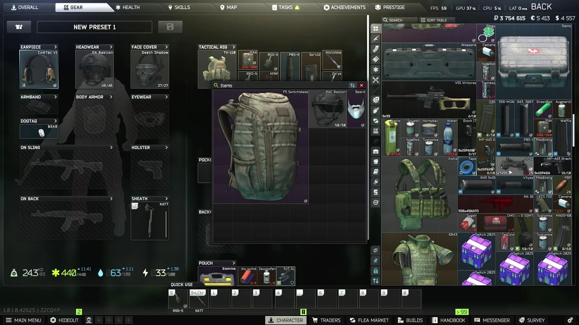Viewport: 579px width, 325px height.
Task: Select the ComTac VI headset in Earpiece slot
Action: [x=39, y=69]
